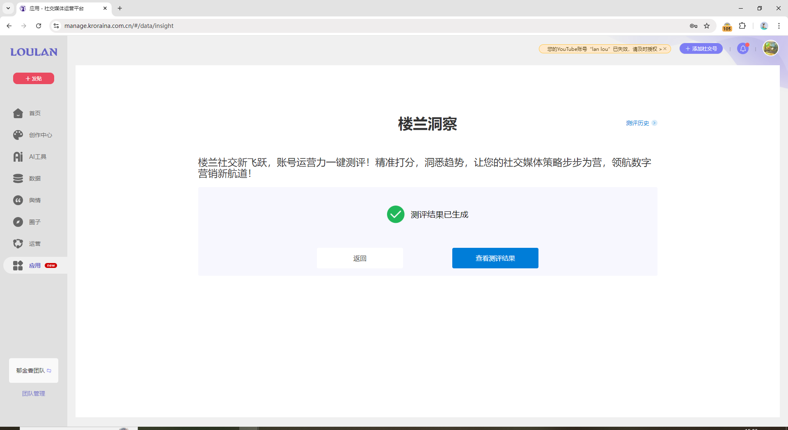This screenshot has width=788, height=430.
Task: Open the tab search dropdown arrow
Action: tap(8, 8)
